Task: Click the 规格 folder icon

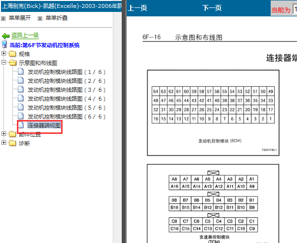Action: click(x=12, y=54)
